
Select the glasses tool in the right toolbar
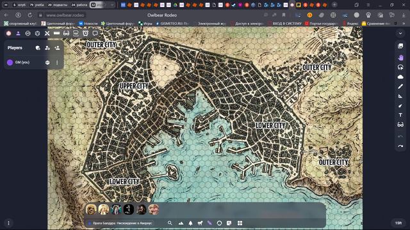pyautogui.click(x=400, y=125)
